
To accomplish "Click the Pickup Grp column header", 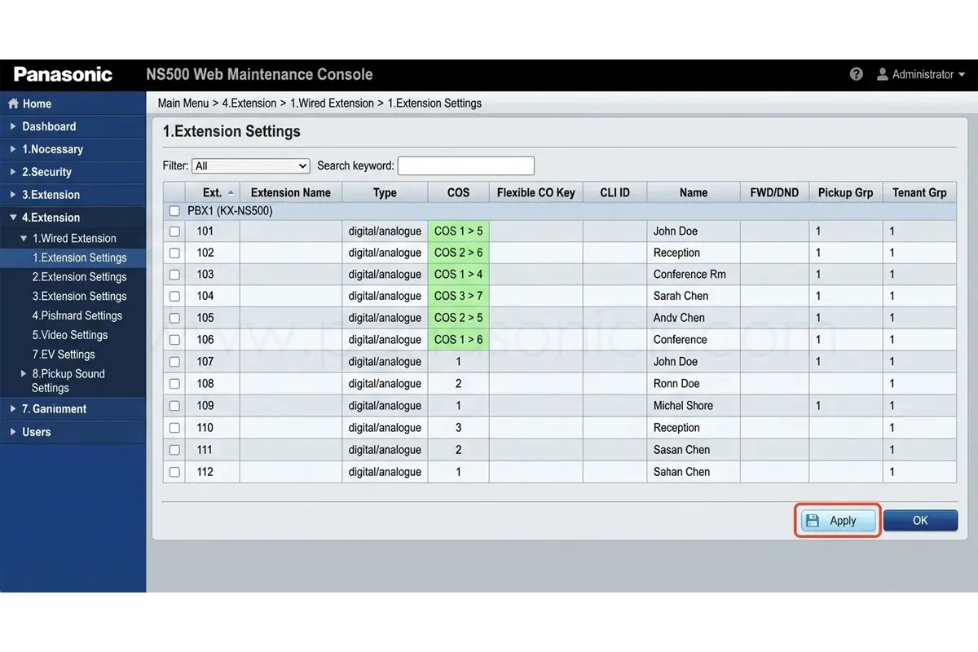I will (x=846, y=192).
